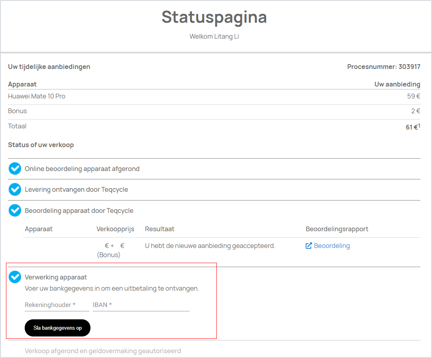Click the Status of uw verkoop heading

click(41, 145)
